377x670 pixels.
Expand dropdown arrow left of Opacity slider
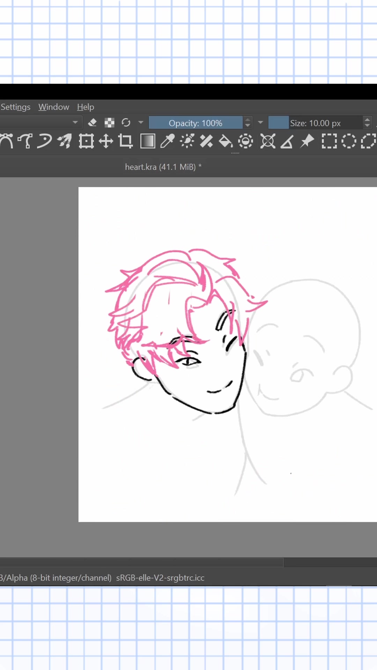[141, 122]
